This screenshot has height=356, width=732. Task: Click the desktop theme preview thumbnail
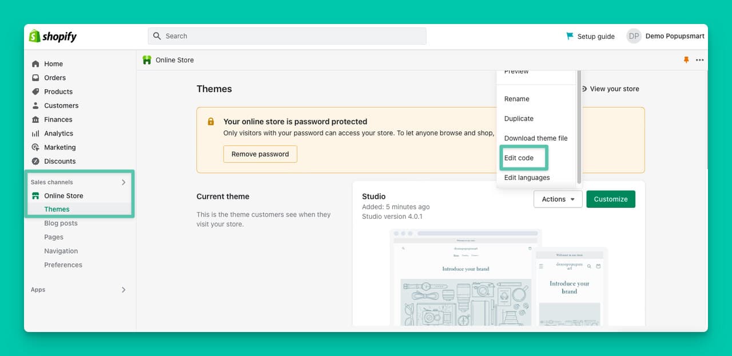pyautogui.click(x=466, y=277)
